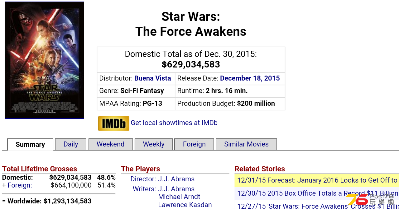Image resolution: width=399 pixels, height=209 pixels.
Task: Click the Post76 watermark logo
Action: pos(371,200)
